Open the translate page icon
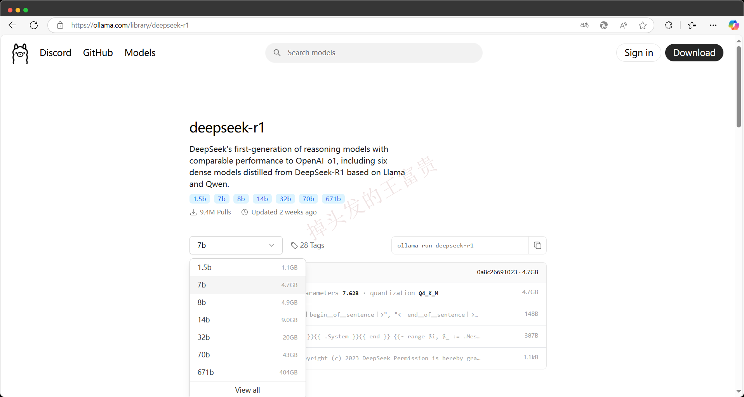The width and height of the screenshot is (744, 397). click(x=584, y=25)
